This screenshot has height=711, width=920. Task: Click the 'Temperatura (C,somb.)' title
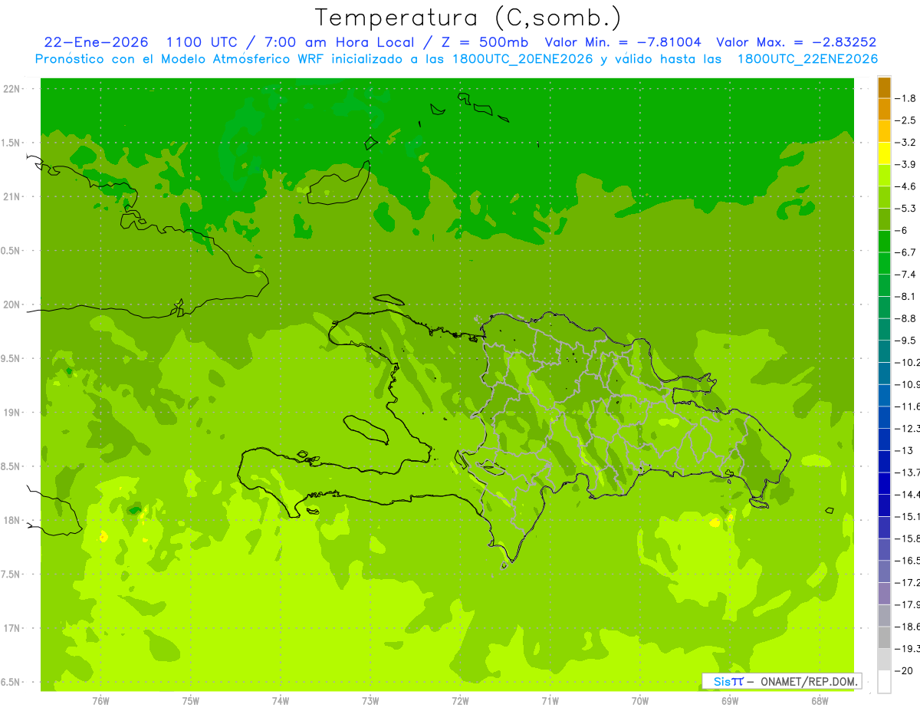tap(468, 18)
